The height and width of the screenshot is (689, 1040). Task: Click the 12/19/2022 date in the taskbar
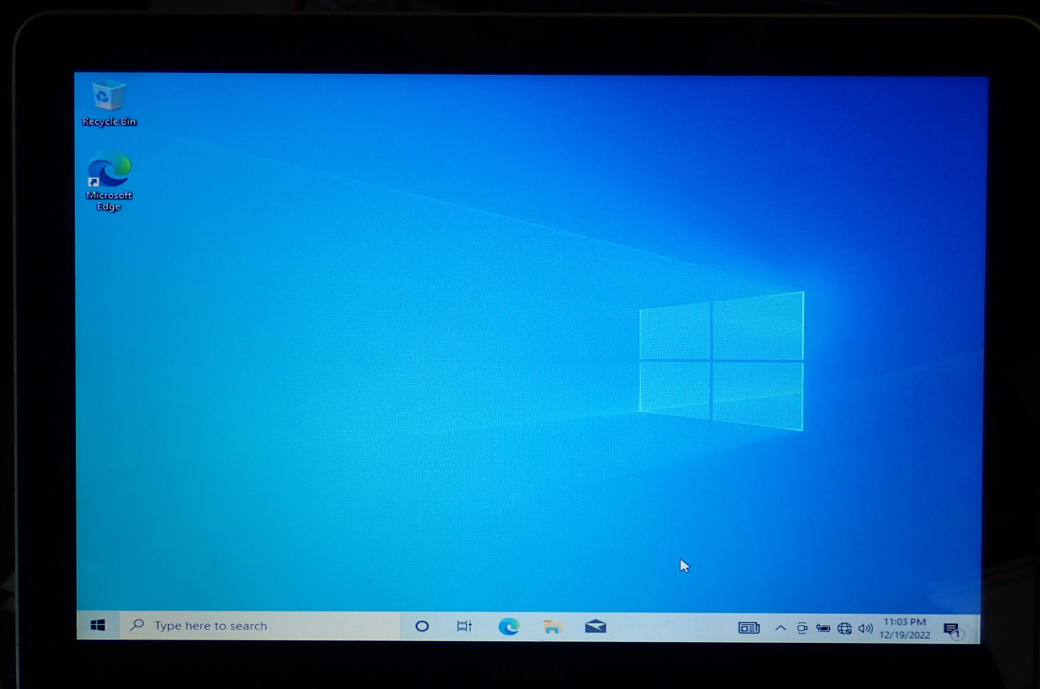[904, 635]
